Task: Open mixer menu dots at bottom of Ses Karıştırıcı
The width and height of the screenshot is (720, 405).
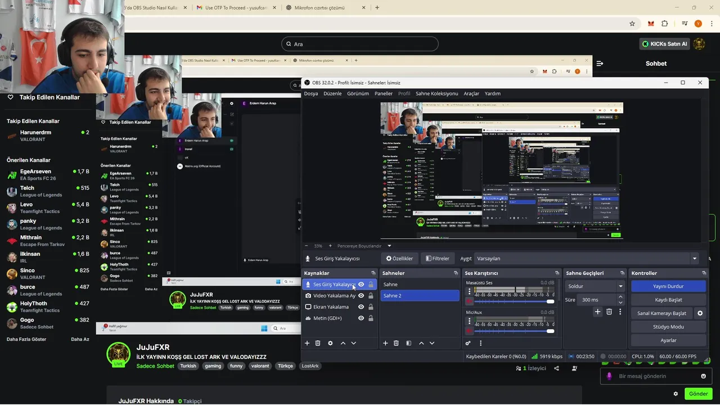Action: pyautogui.click(x=480, y=343)
